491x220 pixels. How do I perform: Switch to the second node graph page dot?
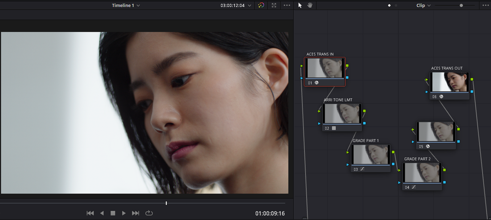(x=396, y=6)
